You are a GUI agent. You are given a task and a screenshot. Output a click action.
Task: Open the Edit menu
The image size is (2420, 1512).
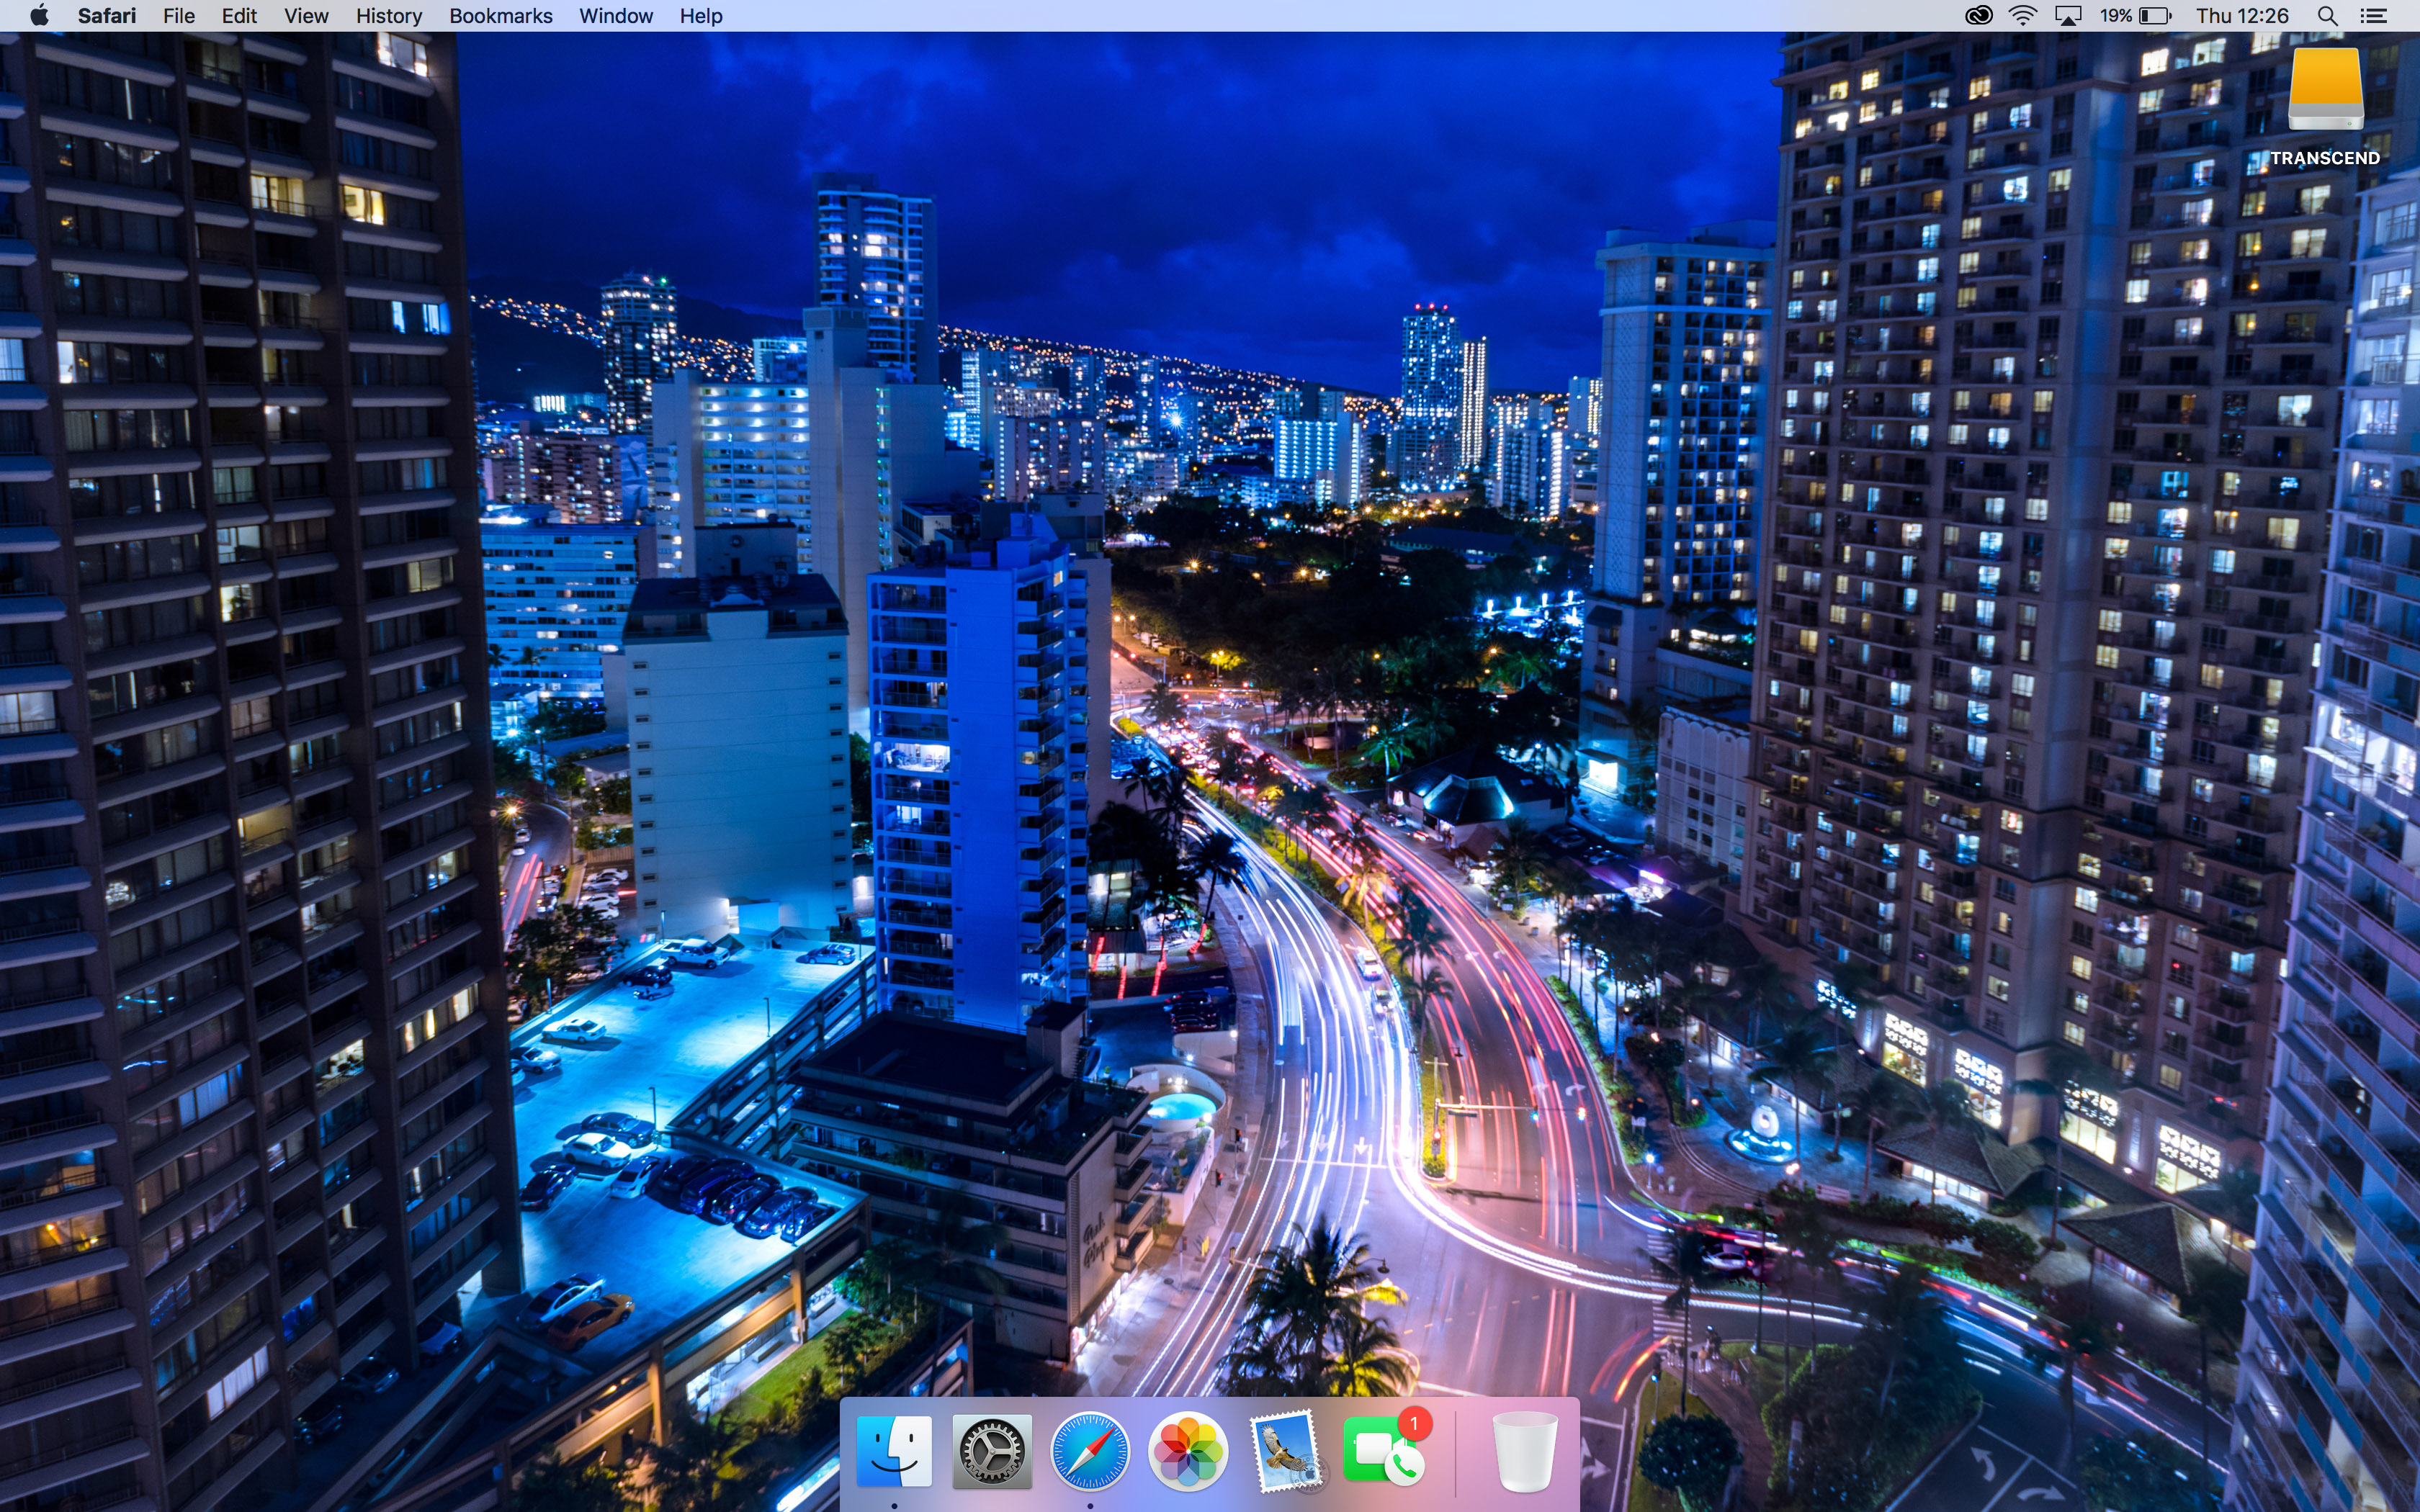pyautogui.click(x=239, y=16)
